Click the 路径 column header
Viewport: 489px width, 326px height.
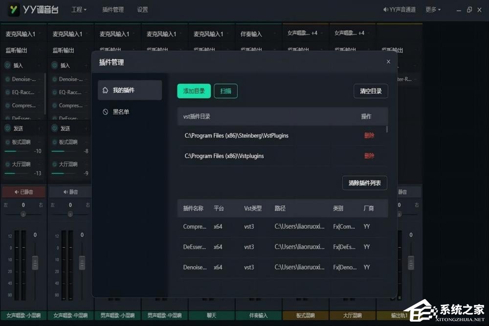(280, 209)
